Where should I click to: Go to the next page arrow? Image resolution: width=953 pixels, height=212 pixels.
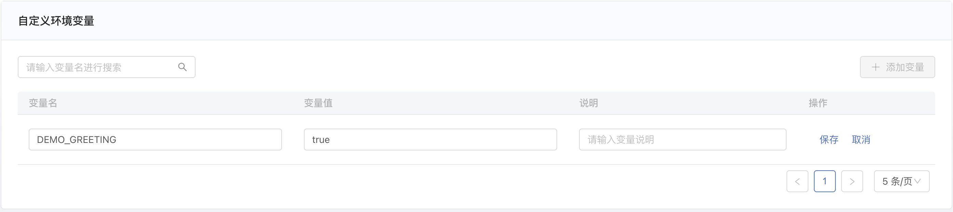852,181
